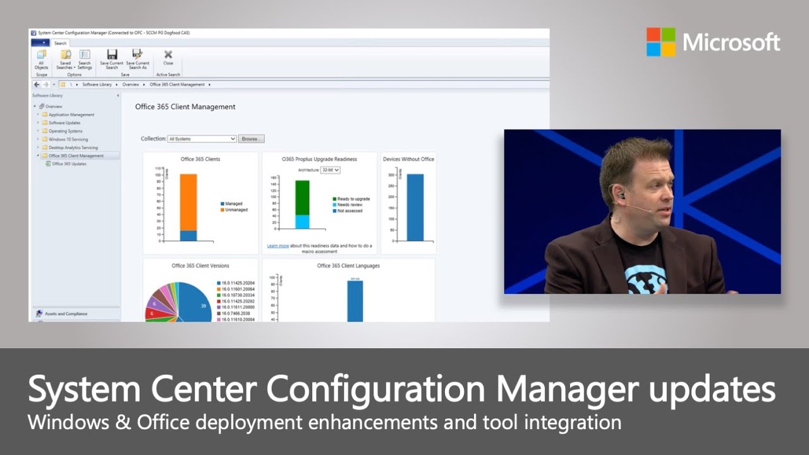Click the Save Current Search As icon
This screenshot has width=809, height=455.
point(138,54)
